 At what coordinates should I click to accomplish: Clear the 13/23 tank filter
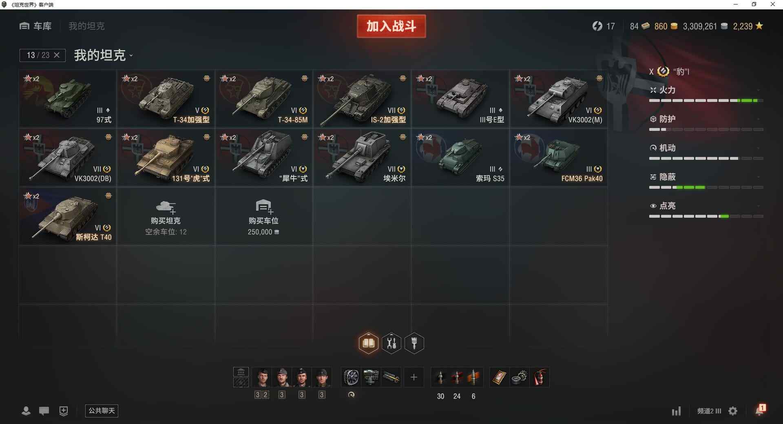(57, 55)
